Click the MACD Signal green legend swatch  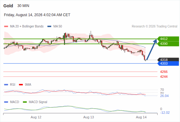(25, 102)
